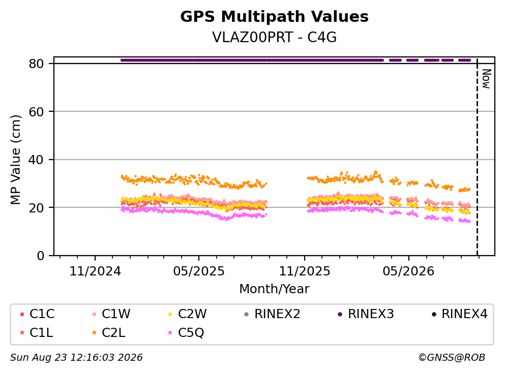
Task: Click the Month/Year axis label
Action: click(x=275, y=289)
